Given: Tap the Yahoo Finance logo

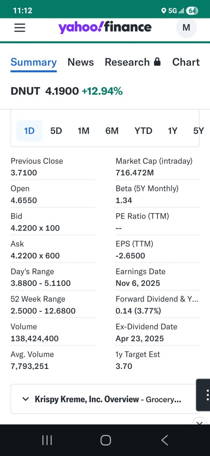Looking at the screenshot, I should click(105, 28).
